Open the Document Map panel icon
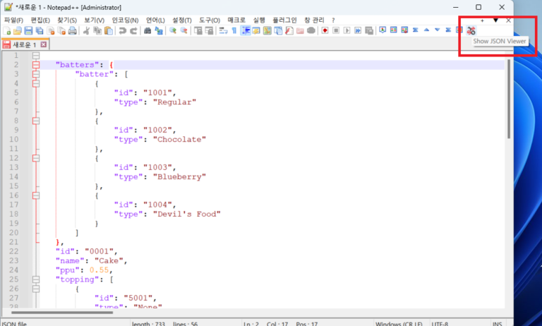Viewport: 542px width, 326px height. (267, 31)
